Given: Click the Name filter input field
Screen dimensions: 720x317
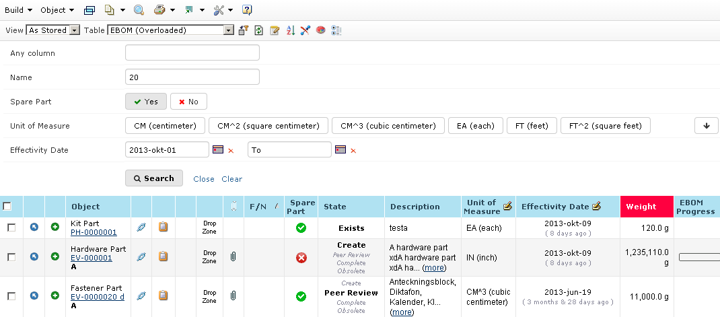Looking at the screenshot, I should click(192, 77).
